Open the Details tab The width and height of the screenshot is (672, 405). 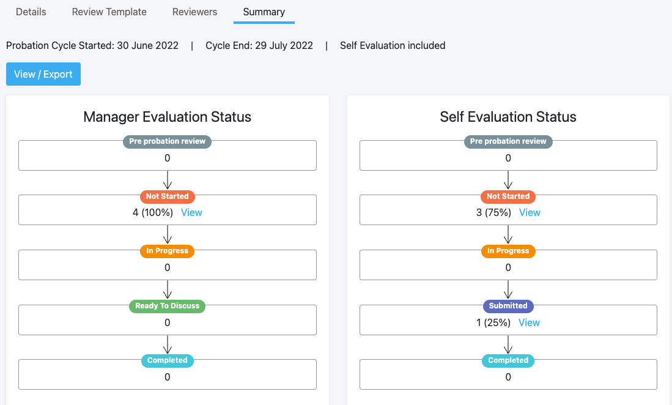click(31, 12)
